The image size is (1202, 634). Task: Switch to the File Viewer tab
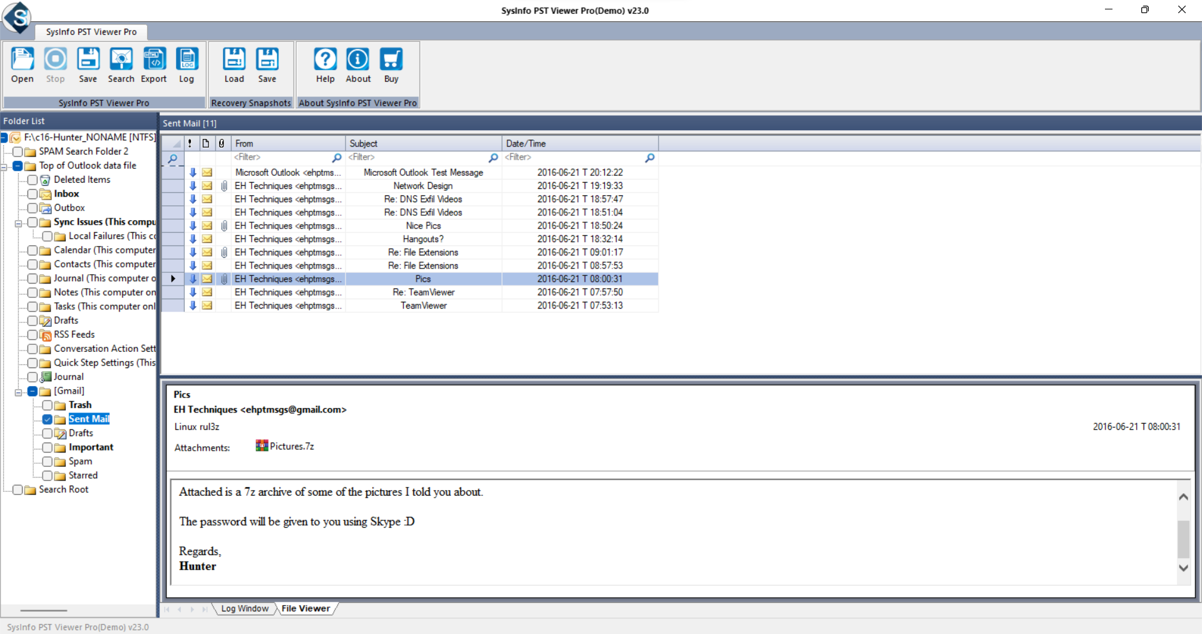coord(306,608)
